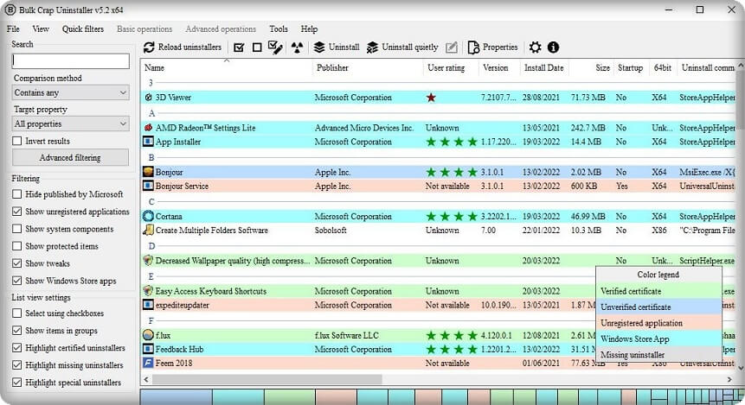Click the Feedback Hub row icon

pos(148,349)
